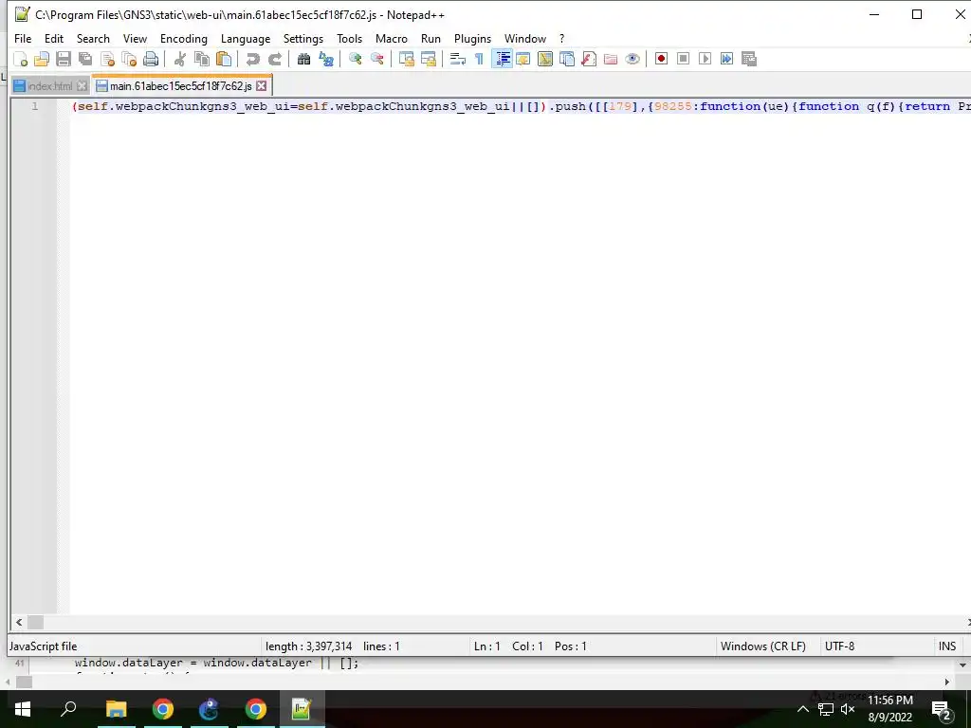Click line number 1 in margin
The image size is (971, 728).
pyautogui.click(x=35, y=106)
